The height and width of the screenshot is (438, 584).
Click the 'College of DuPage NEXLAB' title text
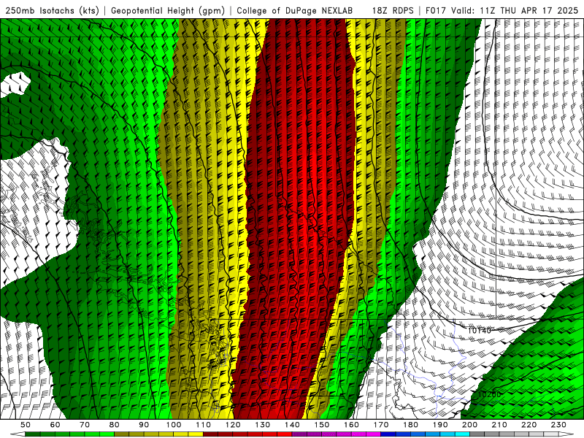point(295,10)
